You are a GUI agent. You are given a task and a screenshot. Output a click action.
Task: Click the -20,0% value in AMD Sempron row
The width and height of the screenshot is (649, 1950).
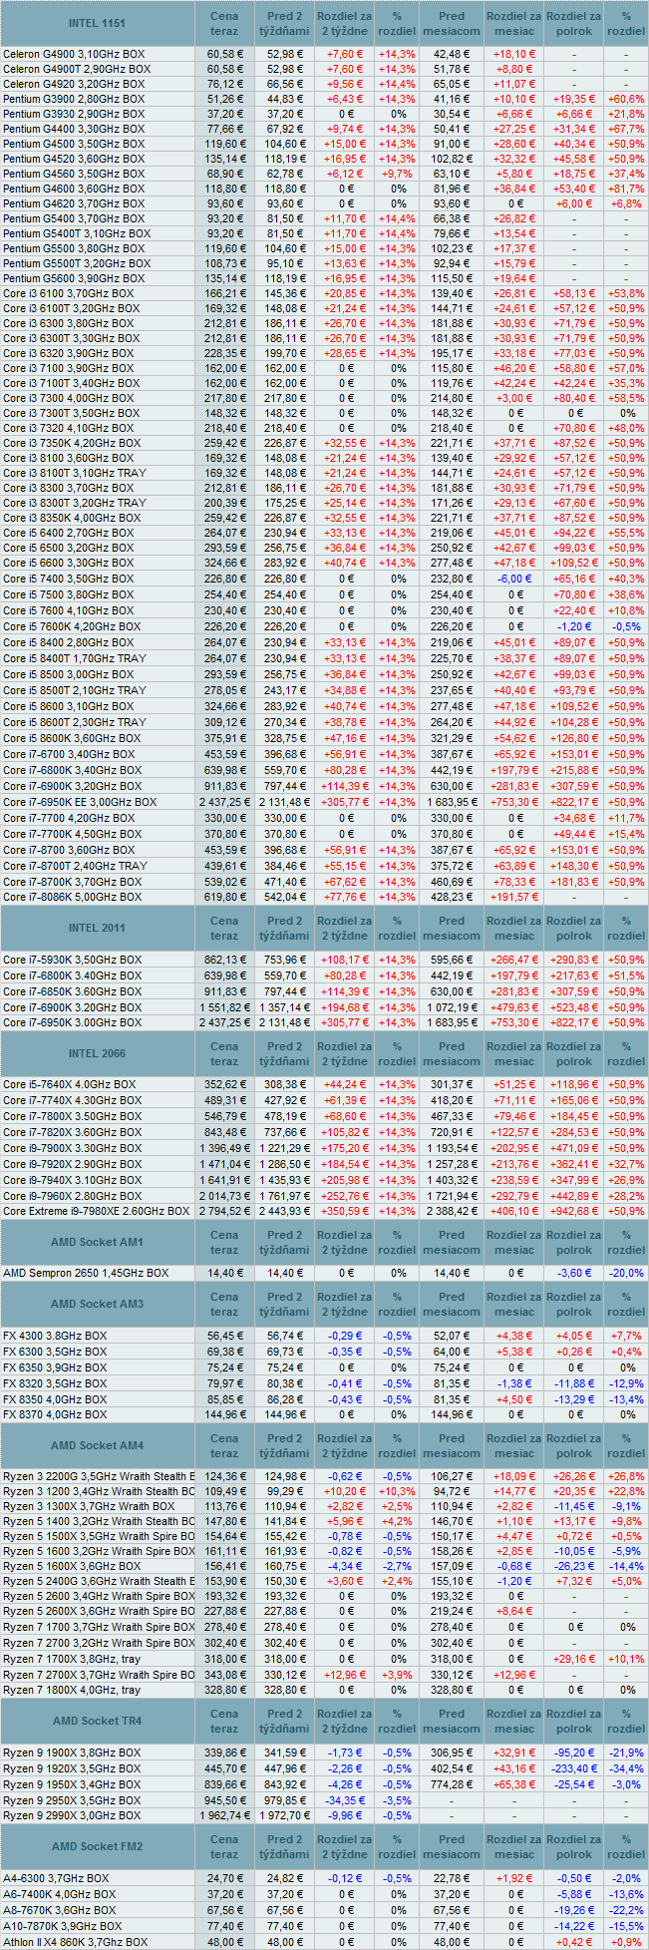tap(626, 1273)
